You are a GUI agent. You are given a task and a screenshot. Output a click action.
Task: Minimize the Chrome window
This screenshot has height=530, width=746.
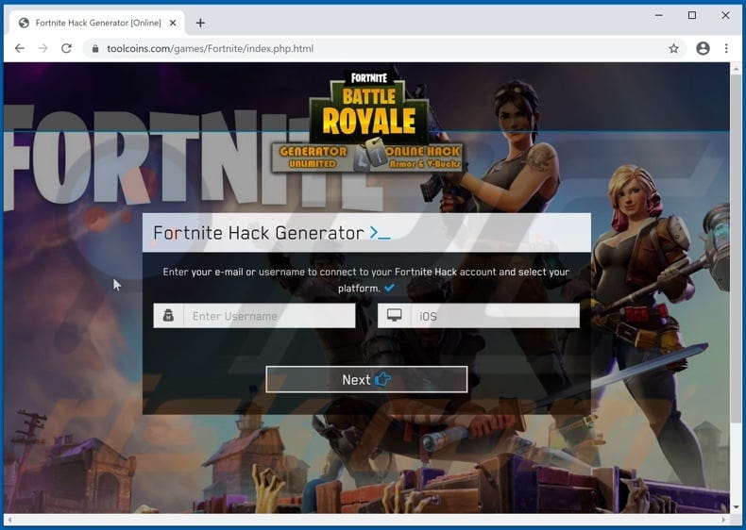click(659, 15)
